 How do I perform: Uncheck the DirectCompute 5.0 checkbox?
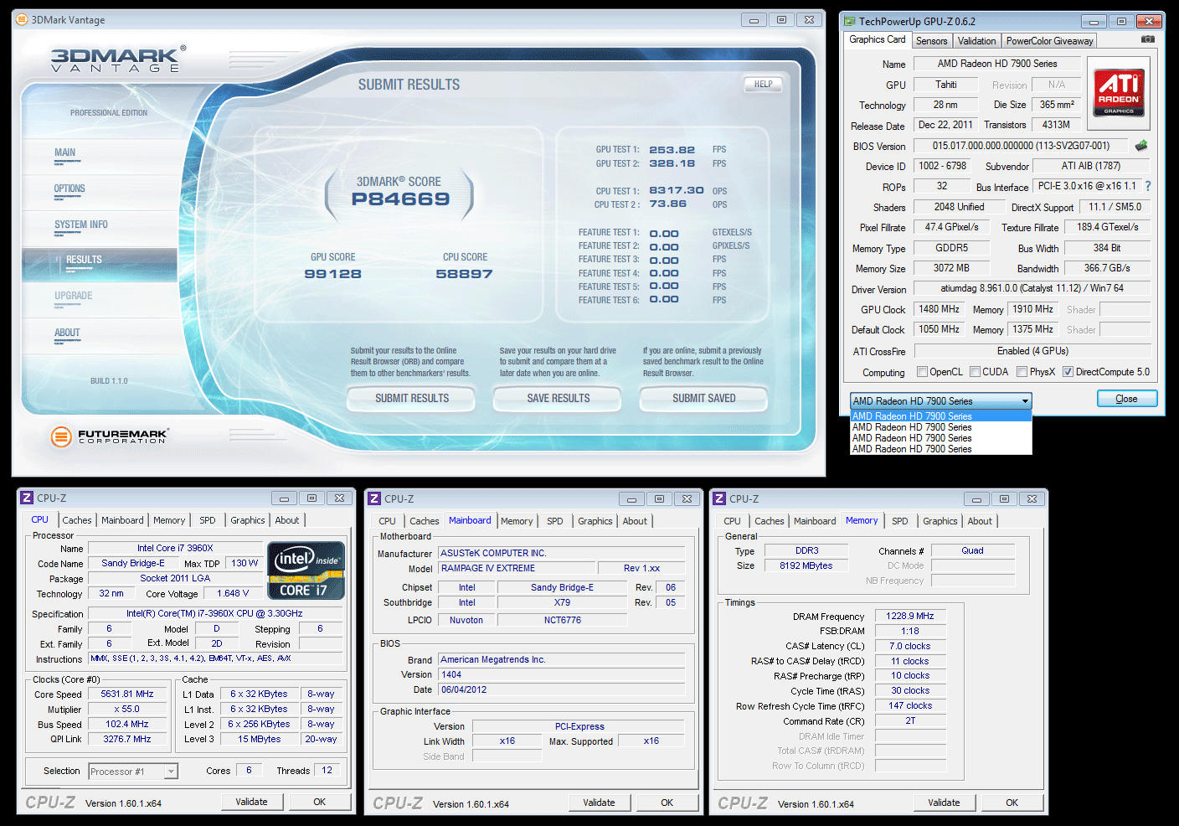coord(1068,372)
